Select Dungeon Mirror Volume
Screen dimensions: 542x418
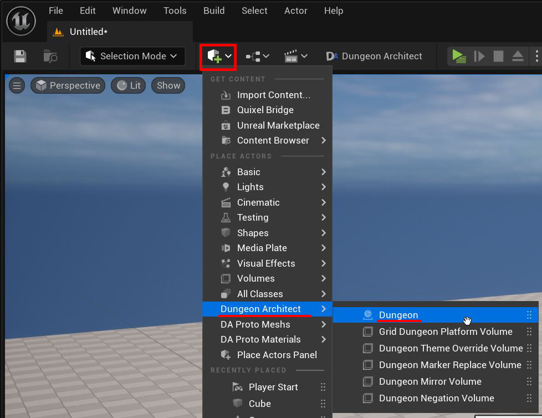tap(436, 381)
